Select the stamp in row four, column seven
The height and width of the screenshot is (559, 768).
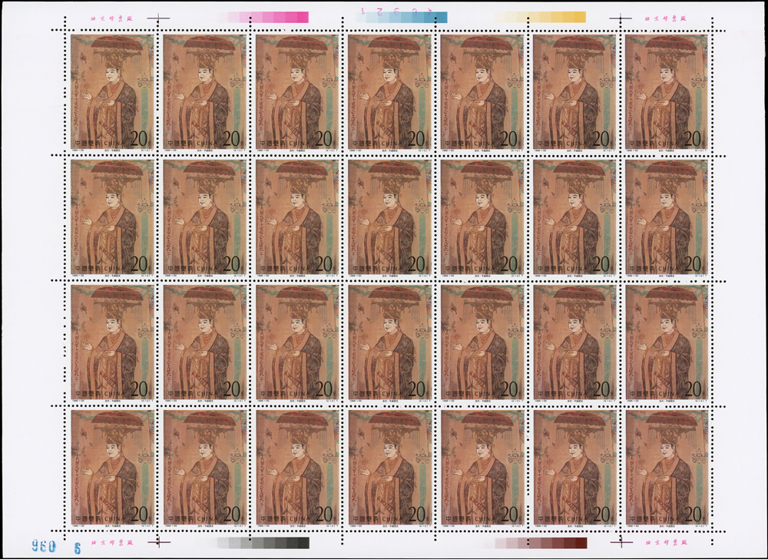pyautogui.click(x=667, y=468)
